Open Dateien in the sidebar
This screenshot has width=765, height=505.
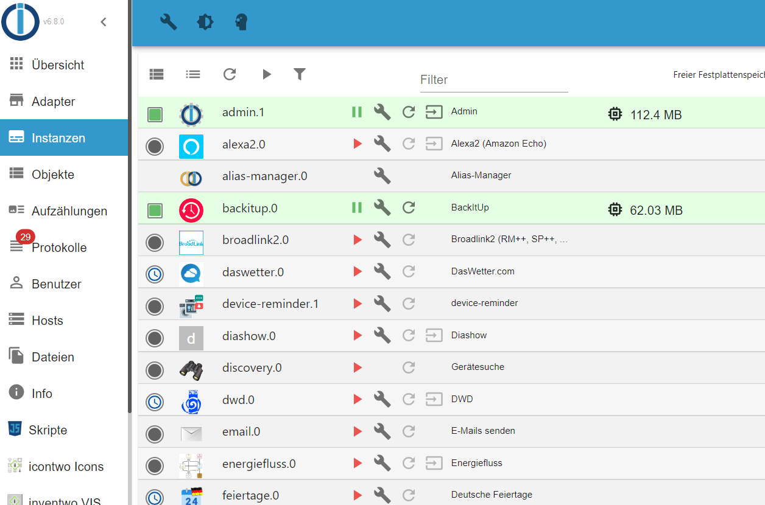point(64,357)
